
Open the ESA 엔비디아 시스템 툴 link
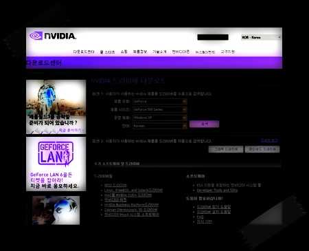(x=229, y=185)
